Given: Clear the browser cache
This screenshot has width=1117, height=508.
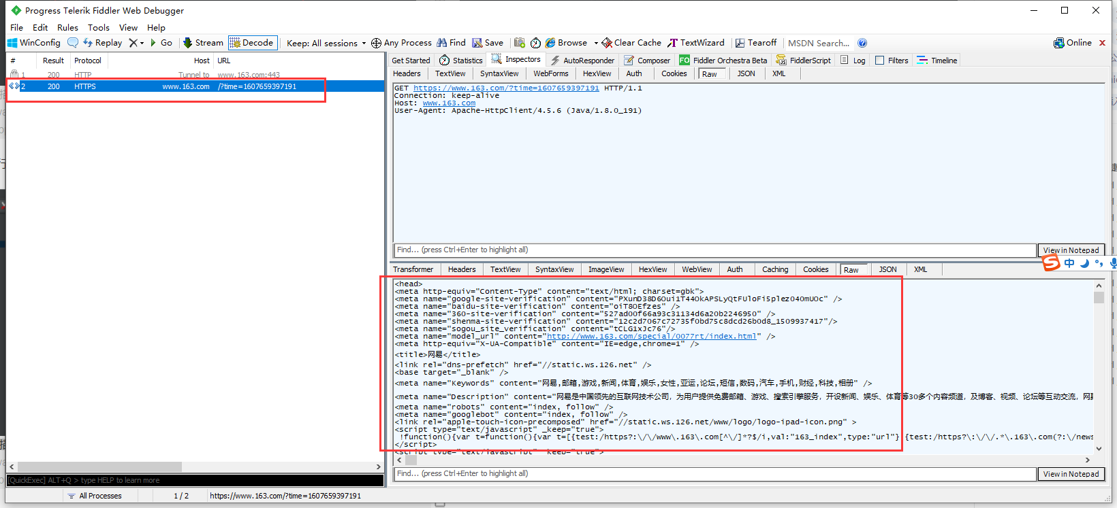Looking at the screenshot, I should click(631, 43).
